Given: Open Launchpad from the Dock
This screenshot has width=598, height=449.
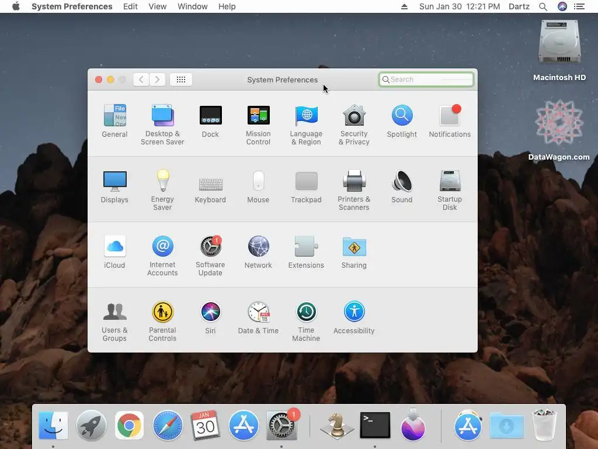Looking at the screenshot, I should 91,425.
